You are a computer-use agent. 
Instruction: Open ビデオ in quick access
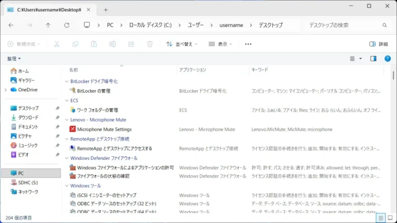[x=19, y=155]
